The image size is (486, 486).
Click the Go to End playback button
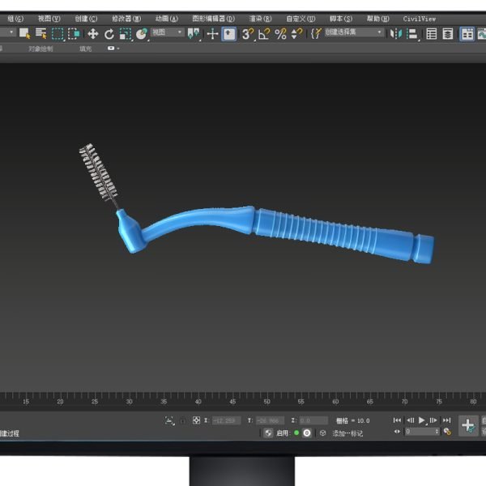click(446, 420)
